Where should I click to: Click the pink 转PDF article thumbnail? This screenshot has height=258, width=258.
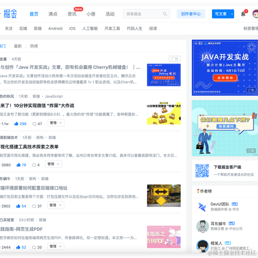click(x=164, y=237)
